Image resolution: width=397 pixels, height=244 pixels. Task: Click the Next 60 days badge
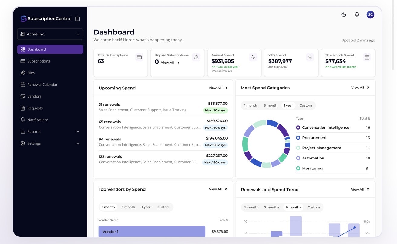[x=215, y=128]
